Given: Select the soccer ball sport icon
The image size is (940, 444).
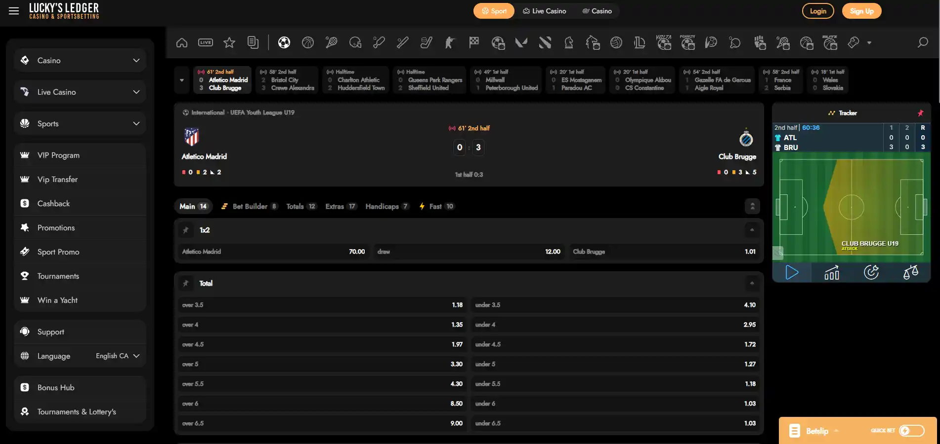Looking at the screenshot, I should pyautogui.click(x=284, y=43).
